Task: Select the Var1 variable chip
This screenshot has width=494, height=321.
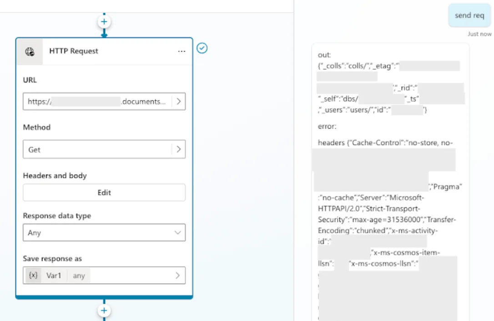Action: pos(54,276)
